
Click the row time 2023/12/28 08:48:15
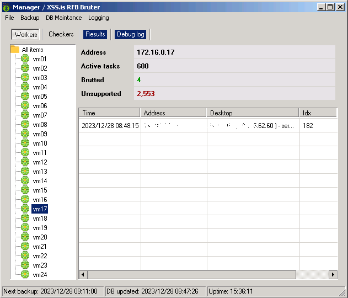pos(110,126)
